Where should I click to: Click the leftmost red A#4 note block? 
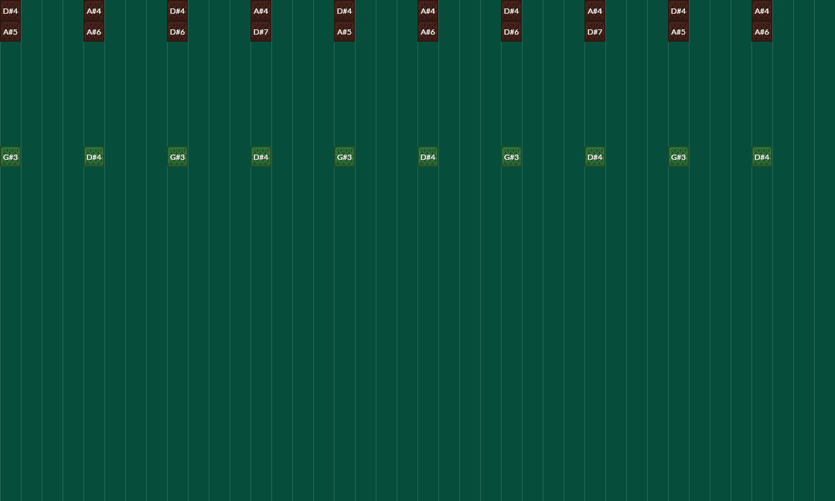click(94, 11)
